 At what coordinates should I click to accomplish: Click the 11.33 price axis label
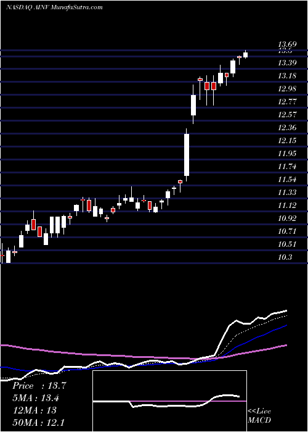(287, 193)
